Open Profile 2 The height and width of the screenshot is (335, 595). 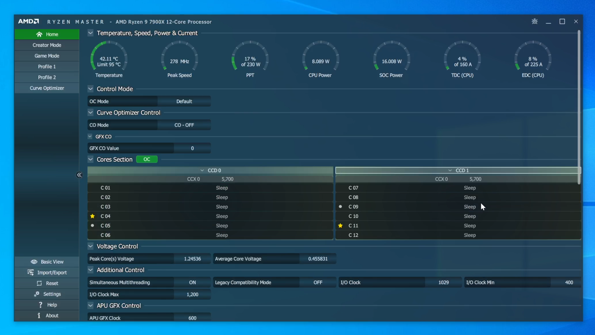pos(47,77)
